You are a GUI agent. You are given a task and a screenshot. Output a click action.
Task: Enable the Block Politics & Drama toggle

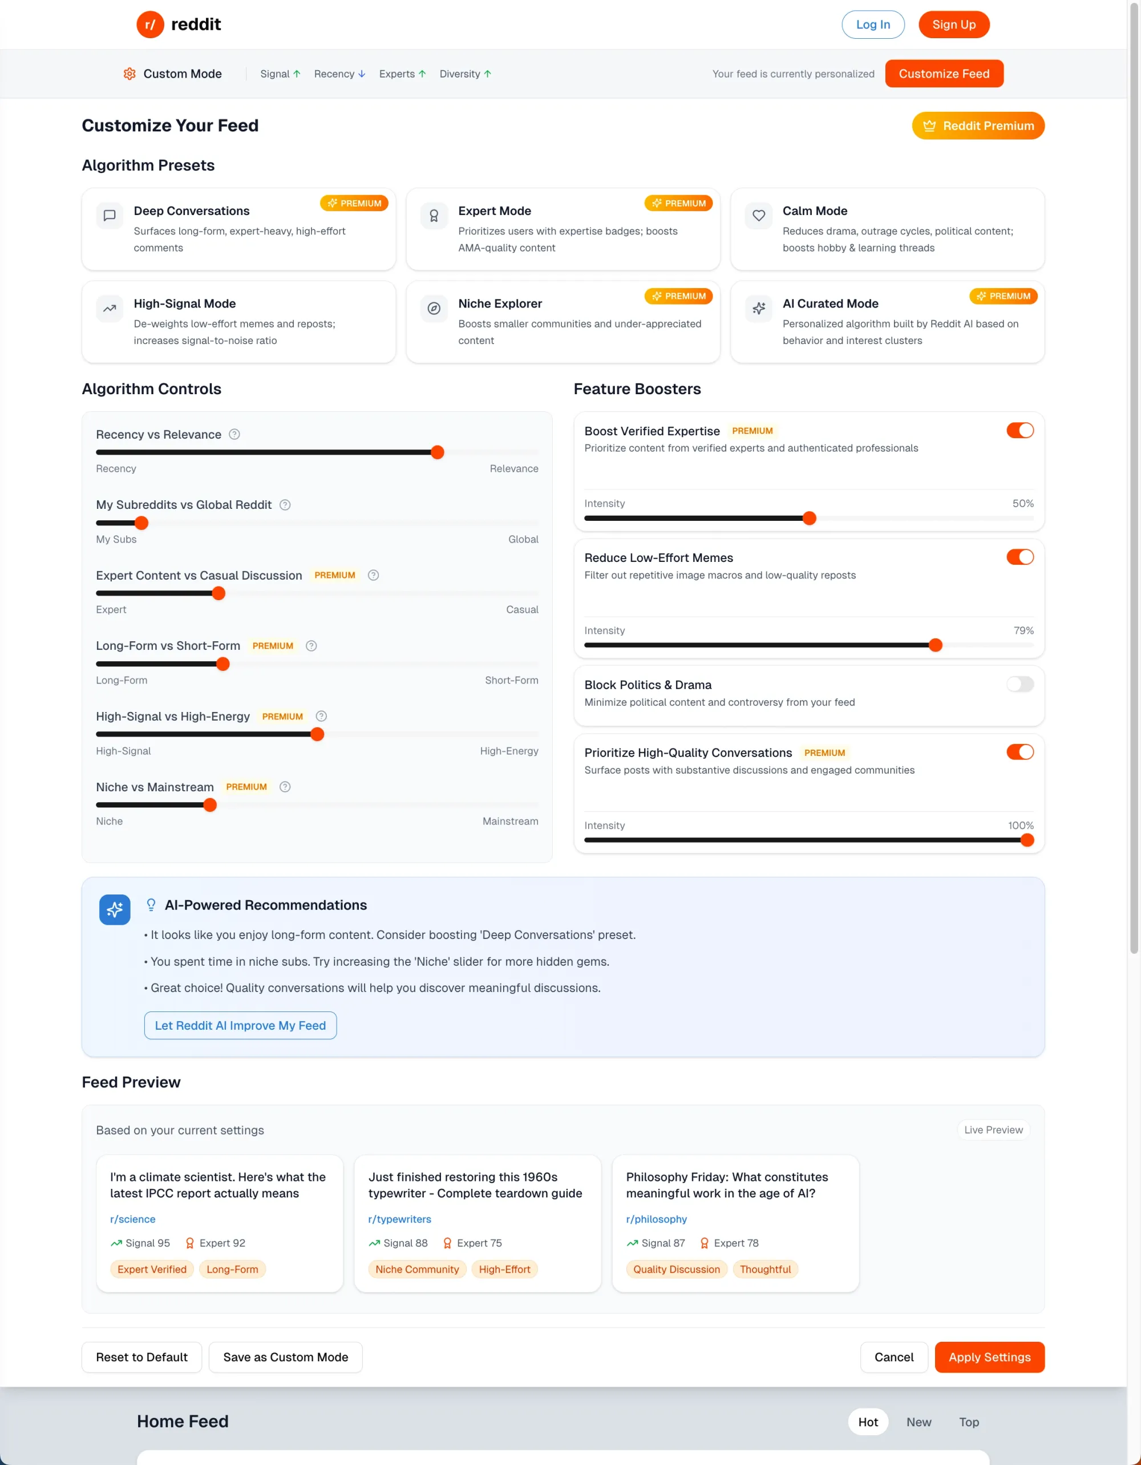coord(1019,684)
